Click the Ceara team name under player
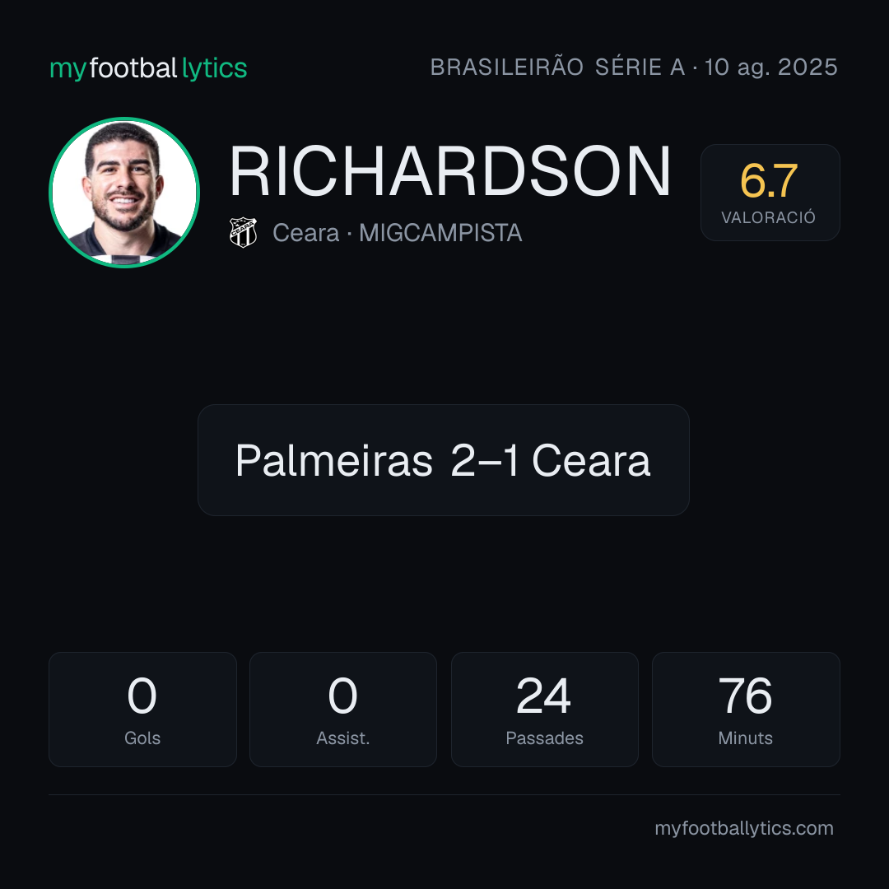 coord(305,233)
